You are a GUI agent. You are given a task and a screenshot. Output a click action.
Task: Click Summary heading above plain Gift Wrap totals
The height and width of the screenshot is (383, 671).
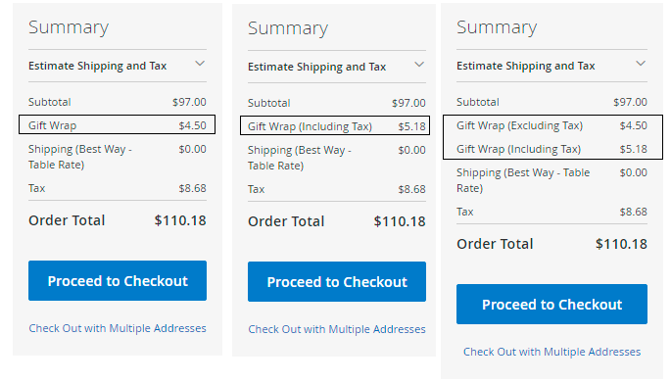(69, 27)
